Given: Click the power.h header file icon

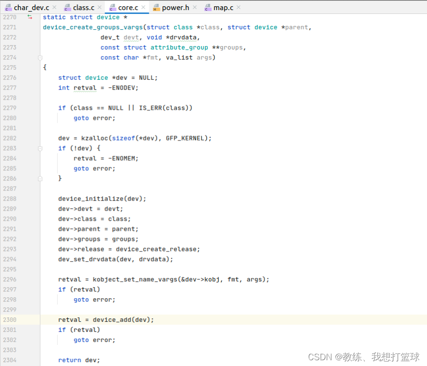Looking at the screenshot, I should pos(156,8).
